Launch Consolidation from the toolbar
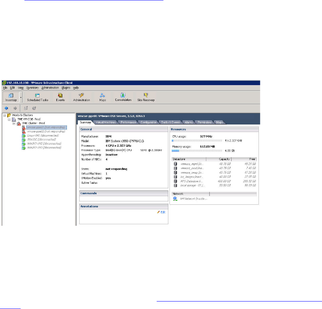 123,97
